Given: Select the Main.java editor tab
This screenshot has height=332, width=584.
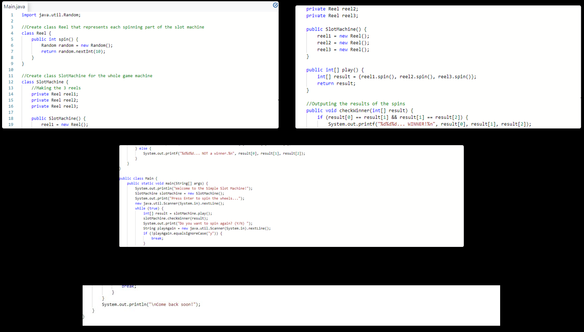Looking at the screenshot, I should (14, 6).
